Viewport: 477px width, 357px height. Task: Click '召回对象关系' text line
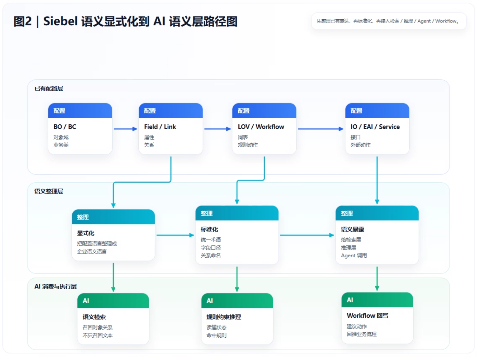tap(97, 327)
